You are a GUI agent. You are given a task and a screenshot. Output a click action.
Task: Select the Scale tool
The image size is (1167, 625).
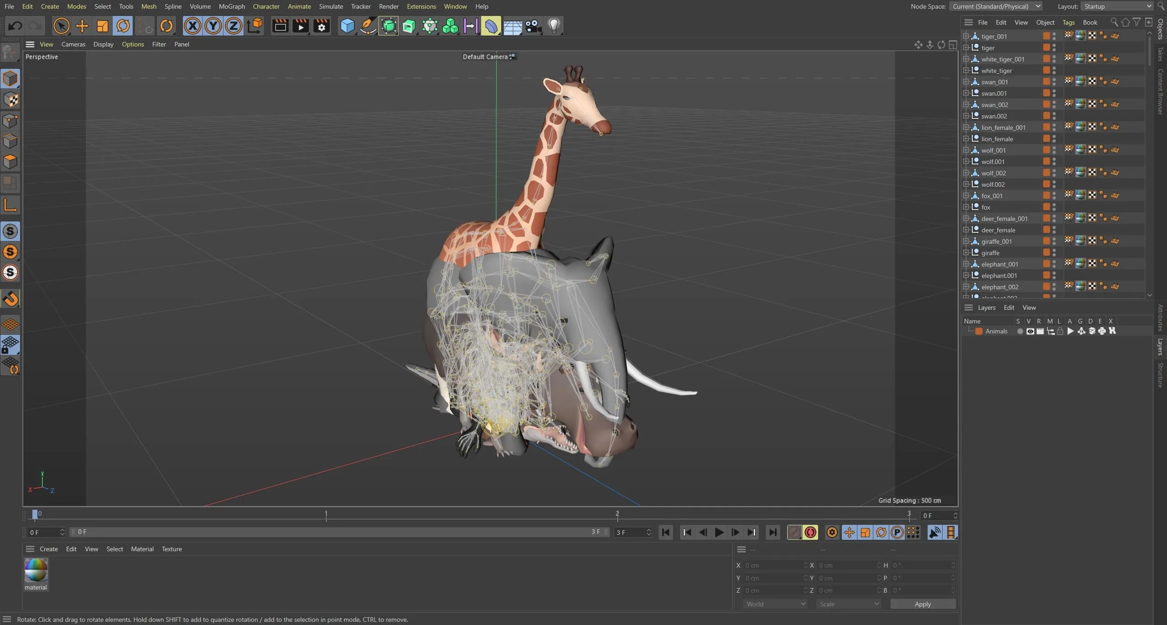[x=103, y=26]
